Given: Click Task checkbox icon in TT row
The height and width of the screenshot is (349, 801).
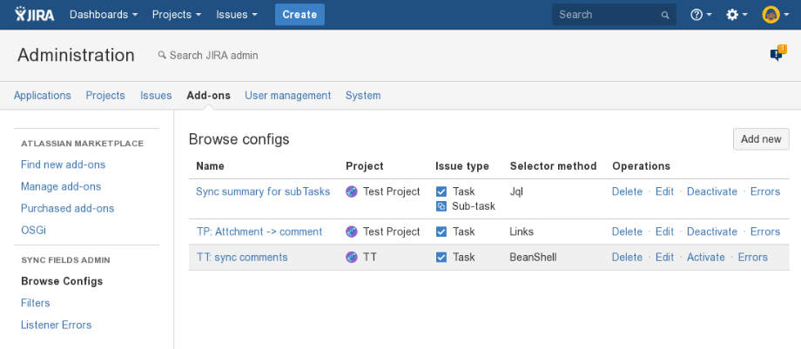Looking at the screenshot, I should (441, 258).
